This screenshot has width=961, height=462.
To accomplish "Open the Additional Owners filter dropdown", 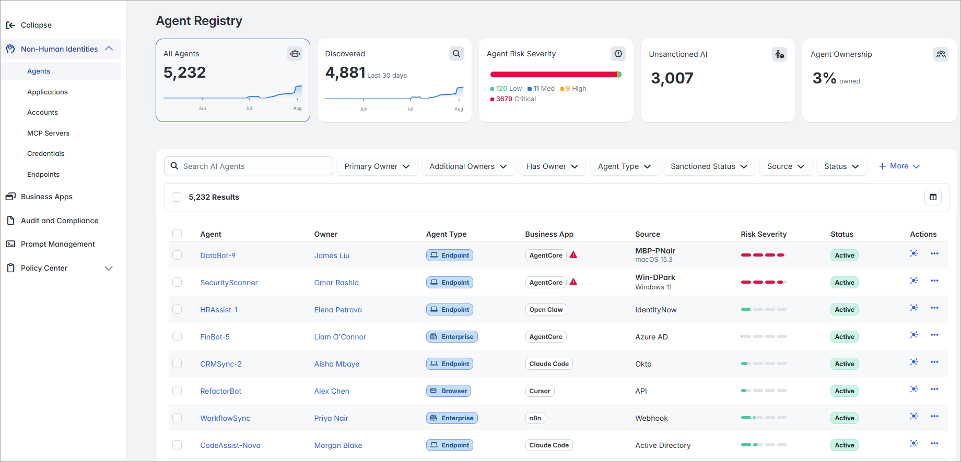I will click(468, 166).
